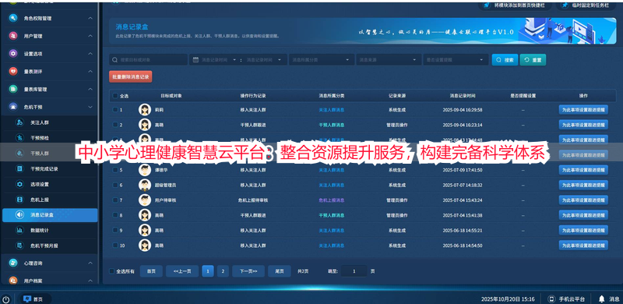Click the 用户管理 sidebar icon
This screenshot has width=623, height=304.
[x=13, y=36]
